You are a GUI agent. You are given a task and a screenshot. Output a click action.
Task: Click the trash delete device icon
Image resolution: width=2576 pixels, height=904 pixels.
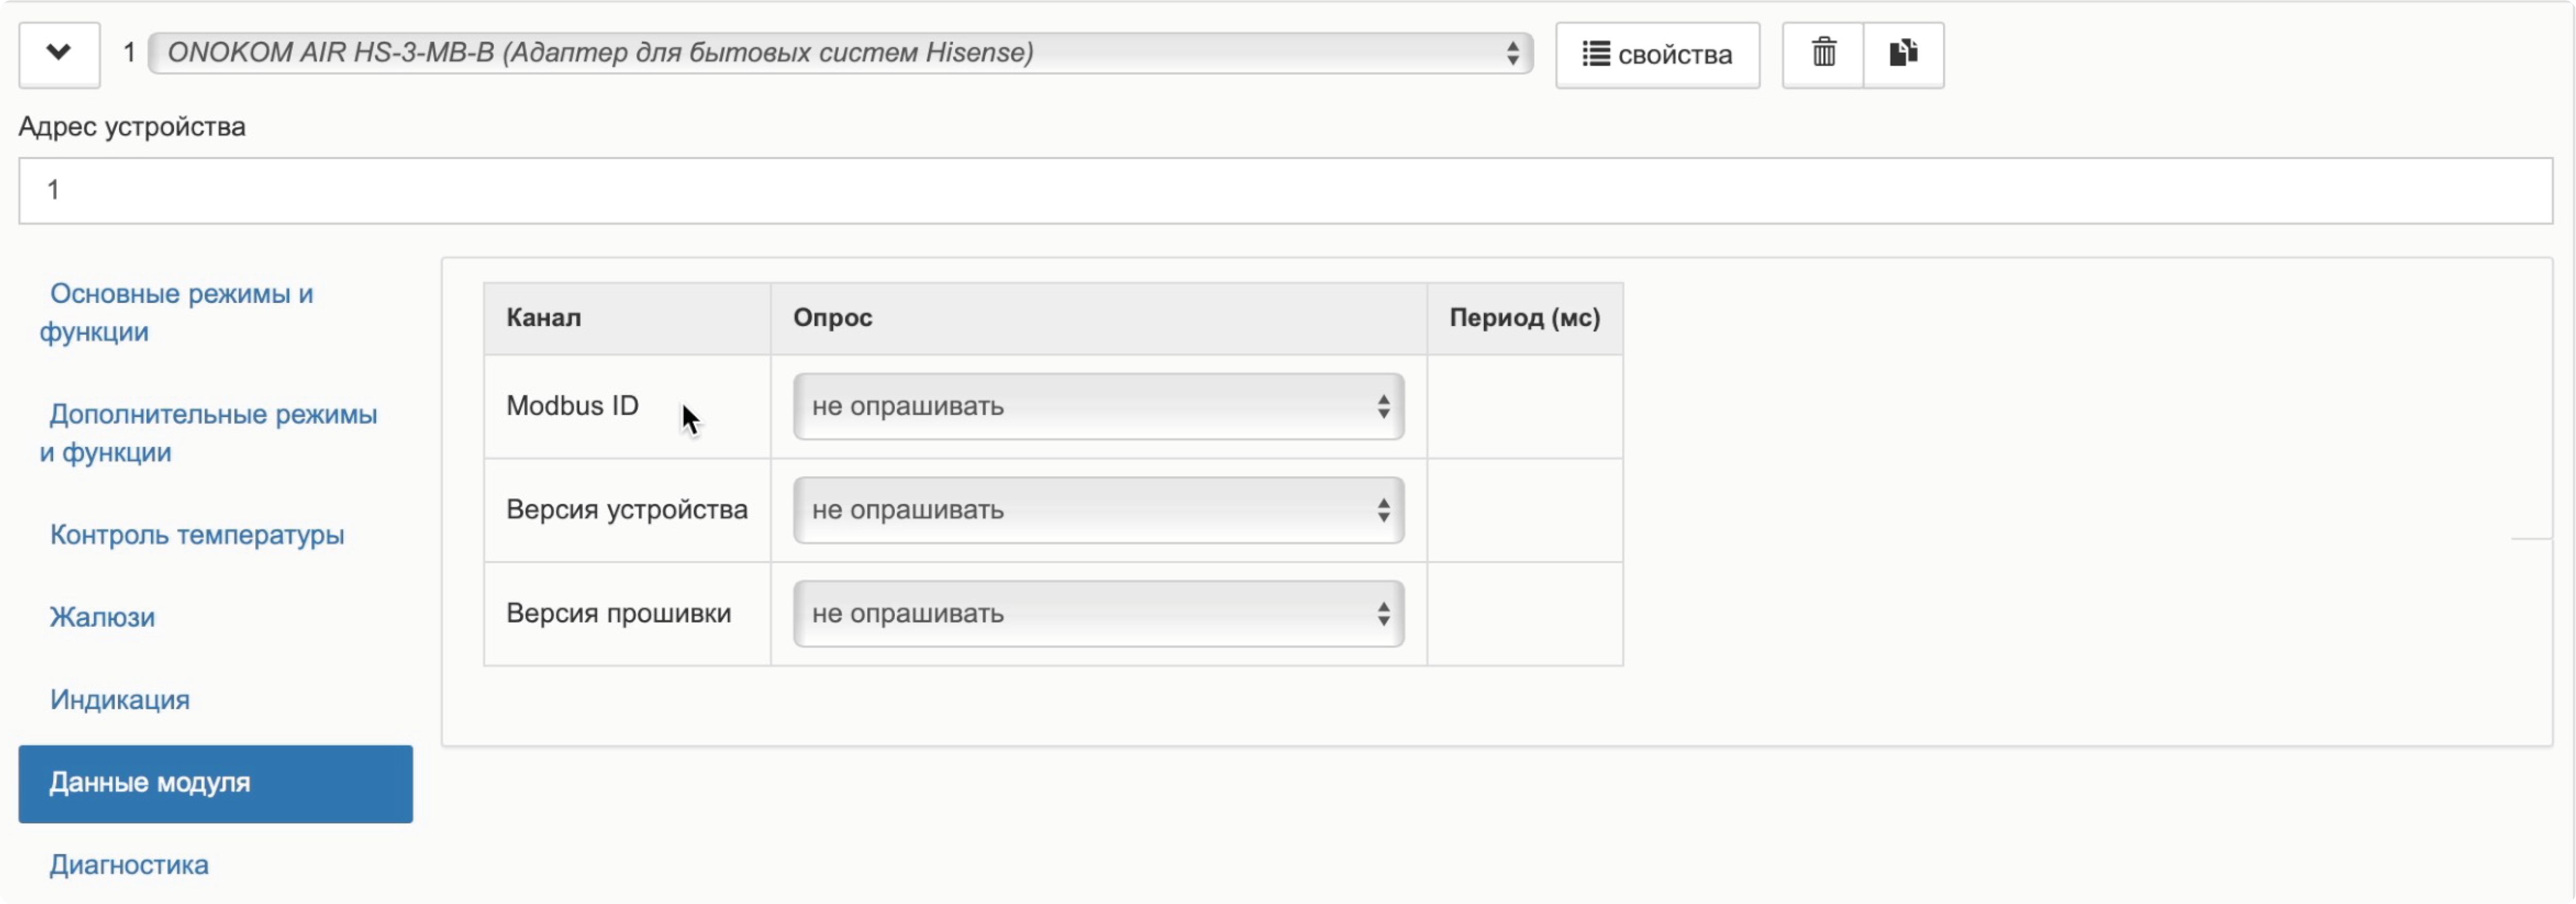pyautogui.click(x=1823, y=54)
